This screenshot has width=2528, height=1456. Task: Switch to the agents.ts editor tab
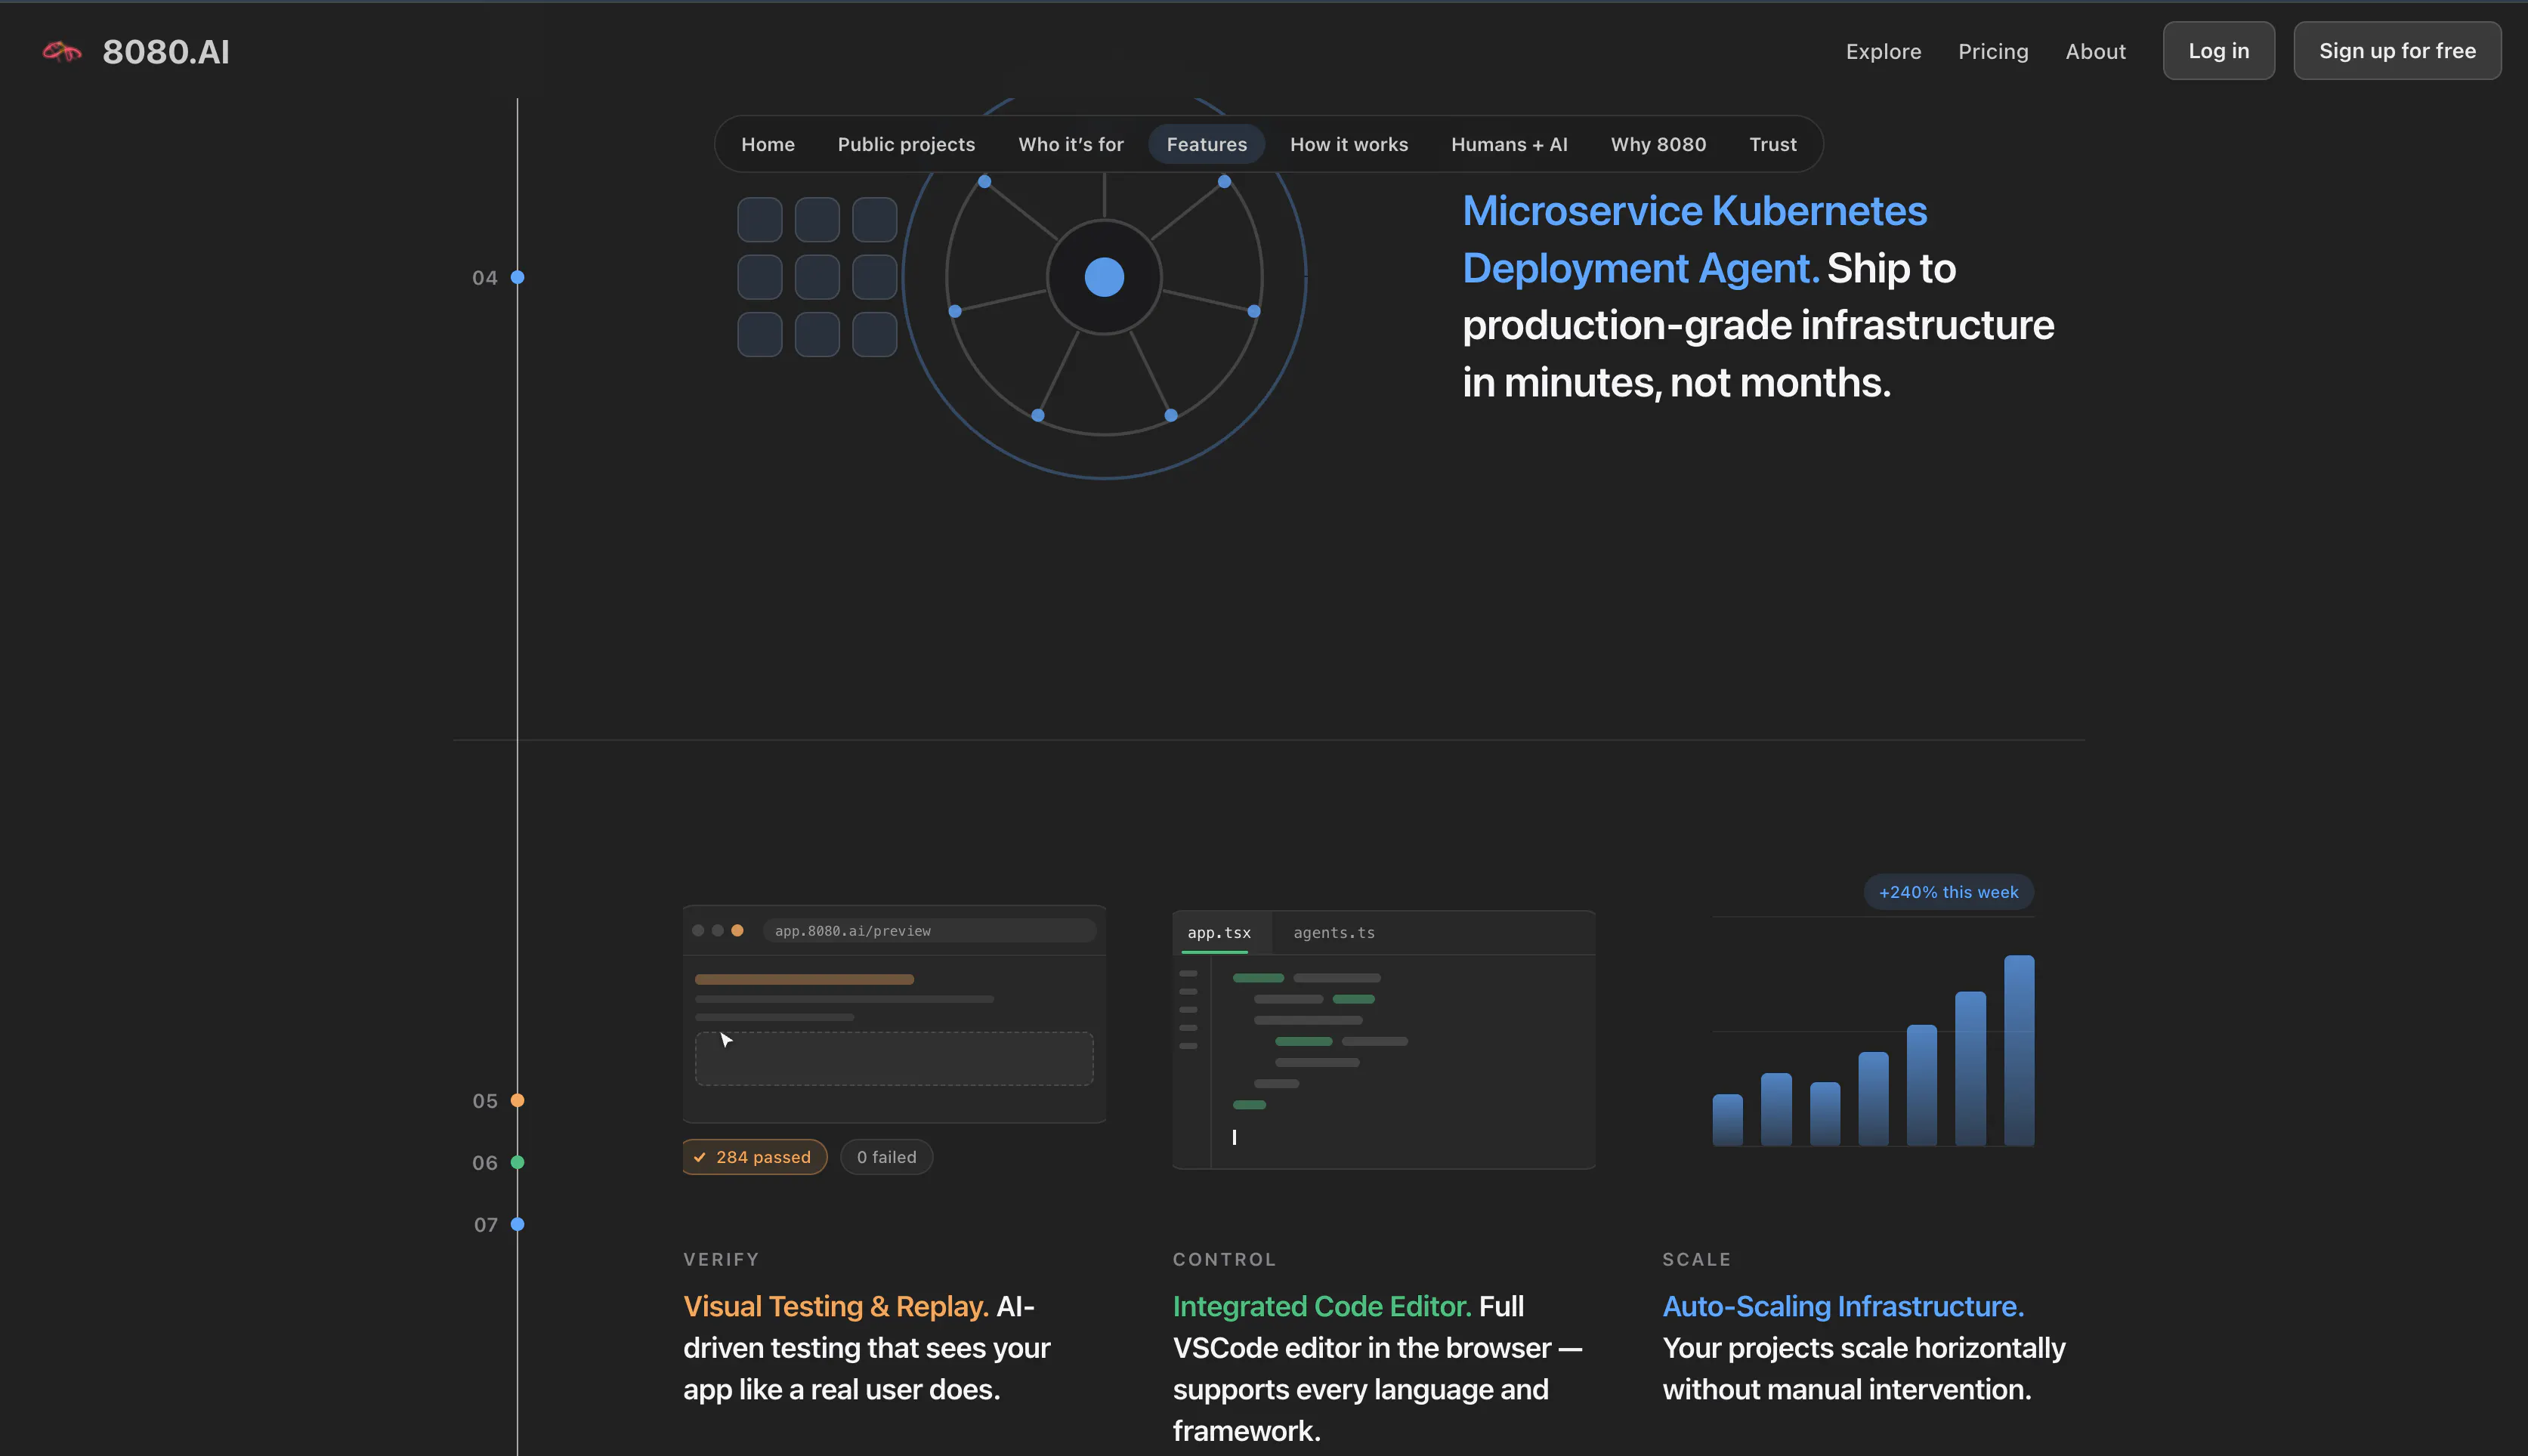(x=1334, y=933)
